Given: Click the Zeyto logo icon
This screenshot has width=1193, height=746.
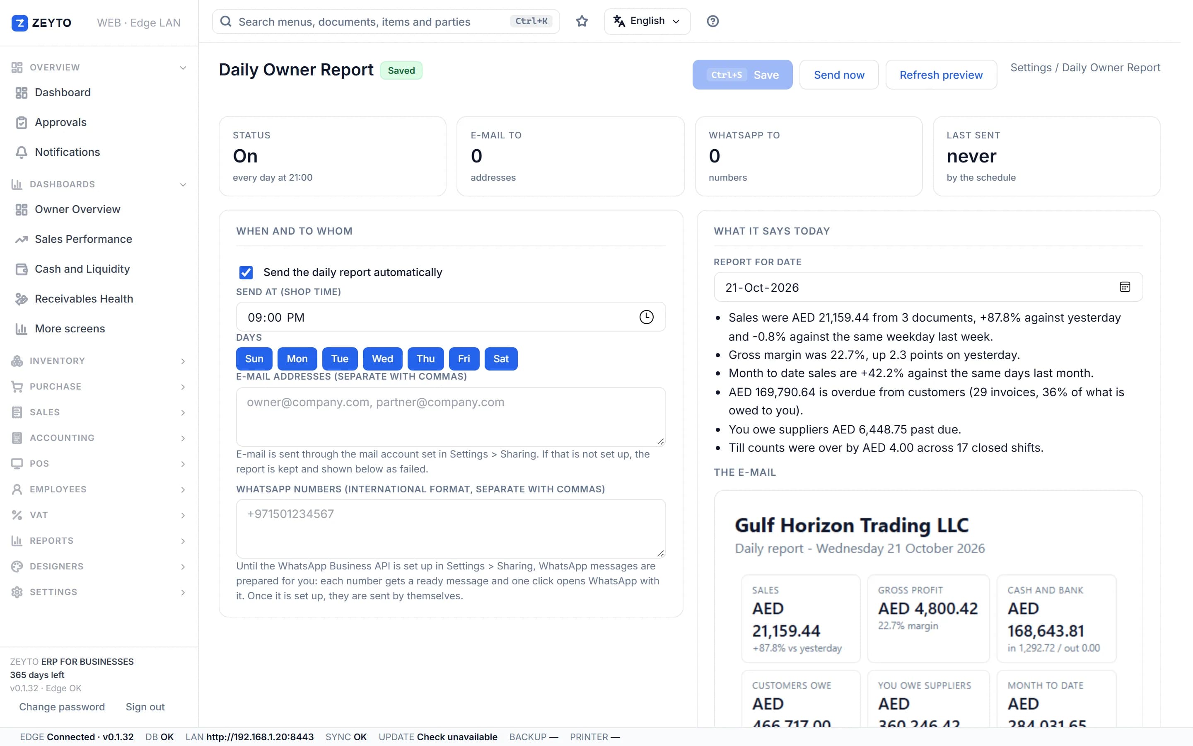Looking at the screenshot, I should (x=19, y=23).
